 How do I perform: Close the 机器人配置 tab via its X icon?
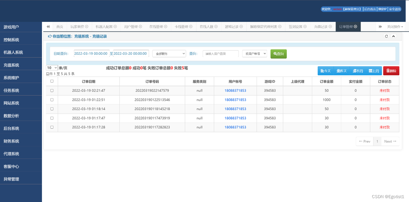115,27
